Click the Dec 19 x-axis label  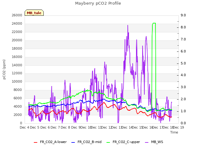pos(179,127)
